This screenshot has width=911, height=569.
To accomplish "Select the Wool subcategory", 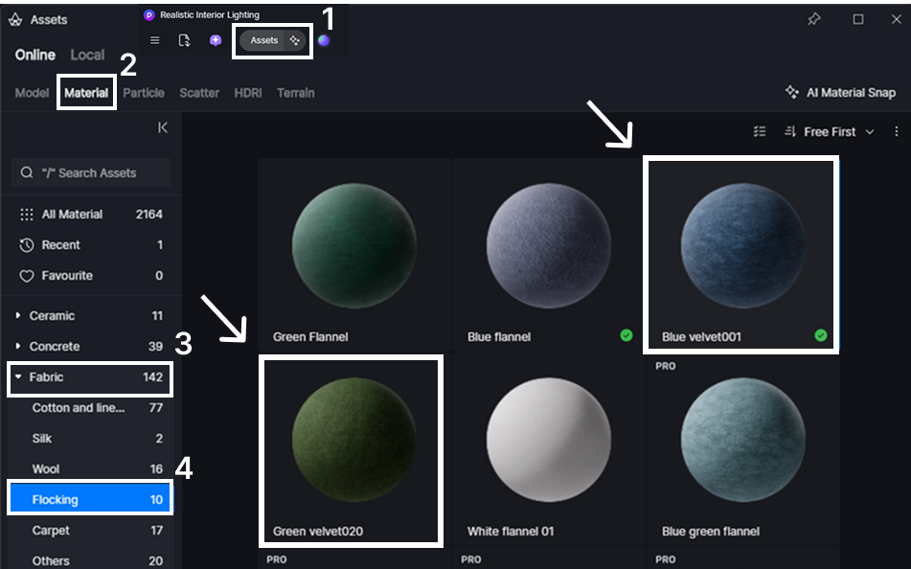I will coord(91,469).
